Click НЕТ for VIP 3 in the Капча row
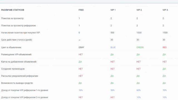Image resolution: width=178 pixels, height=100 pixels. click(x=164, y=62)
